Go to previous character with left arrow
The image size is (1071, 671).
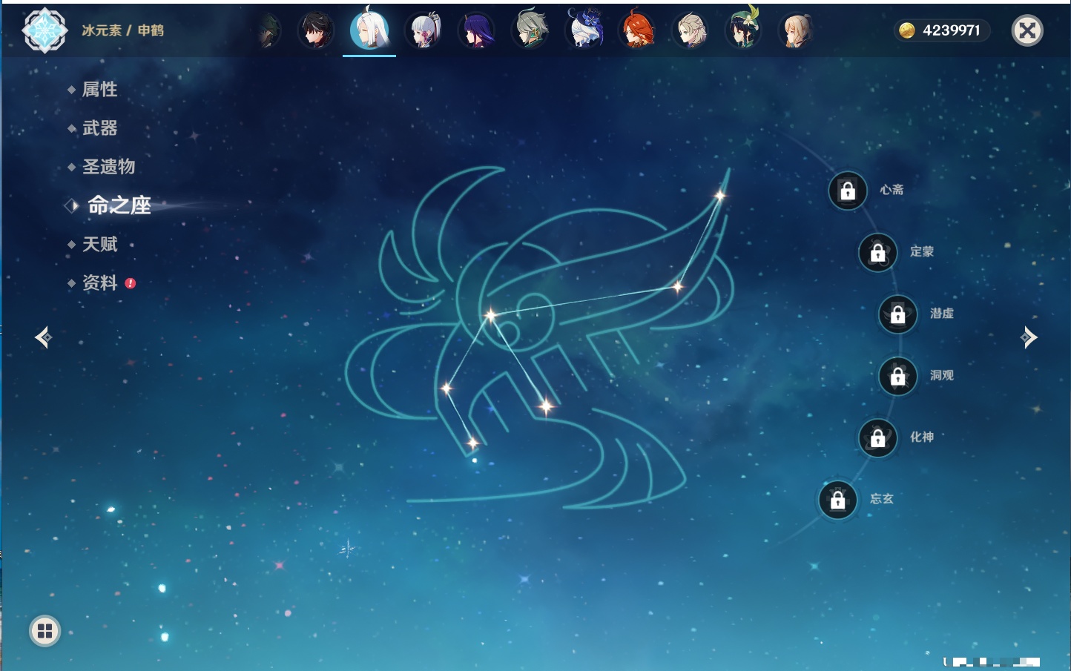click(44, 337)
